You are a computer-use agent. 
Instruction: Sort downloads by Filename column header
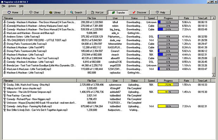39,18
